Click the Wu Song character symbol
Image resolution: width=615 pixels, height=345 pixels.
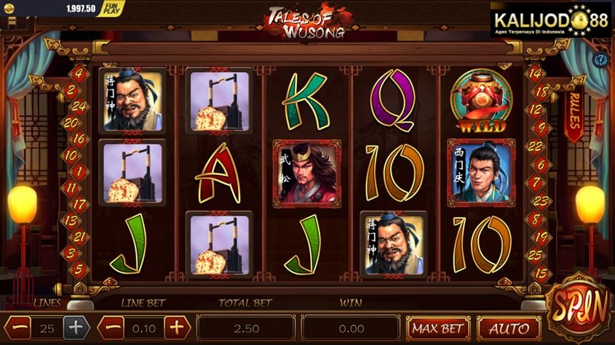pyautogui.click(x=306, y=174)
